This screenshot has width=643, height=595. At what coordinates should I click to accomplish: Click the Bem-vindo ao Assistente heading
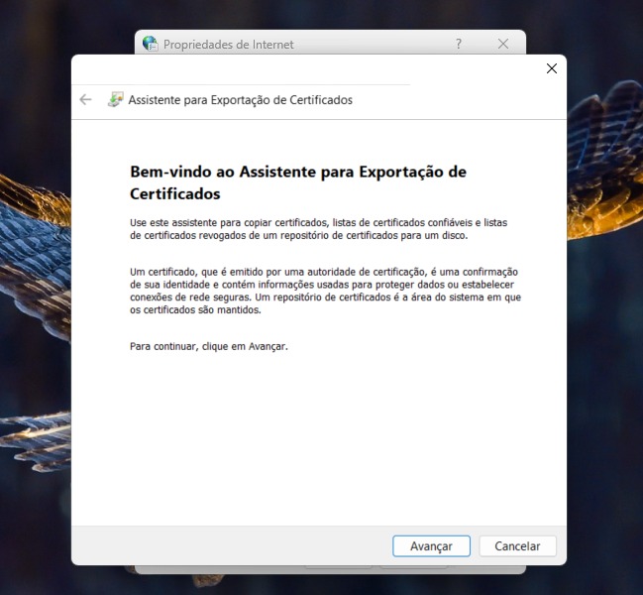[297, 181]
